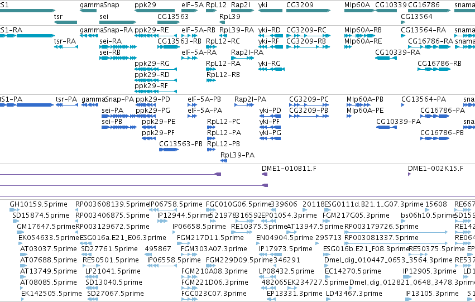Click EST label GH10159.5prime
This screenshot has width=475, height=302.
(x=39, y=204)
